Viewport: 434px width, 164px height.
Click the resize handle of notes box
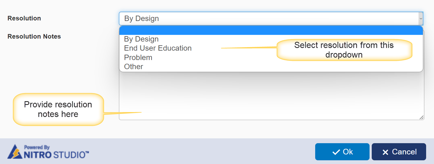pyautogui.click(x=421, y=118)
